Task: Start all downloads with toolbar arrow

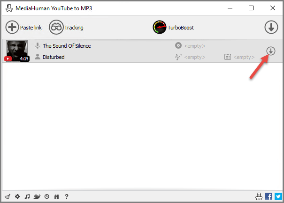Action: (271, 27)
